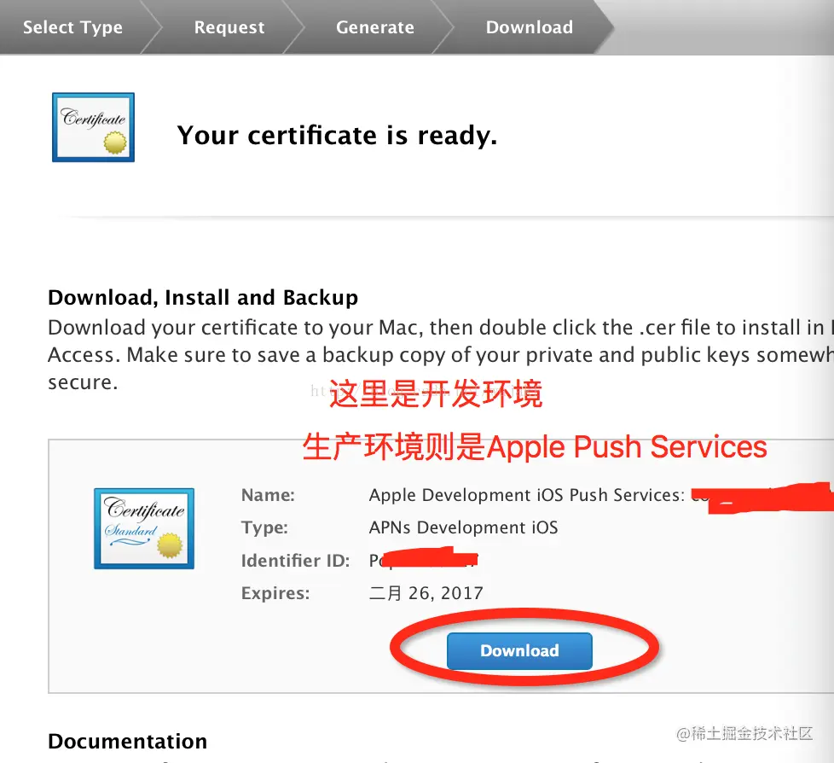Click the 'APNs Development iOS' type value

463,527
